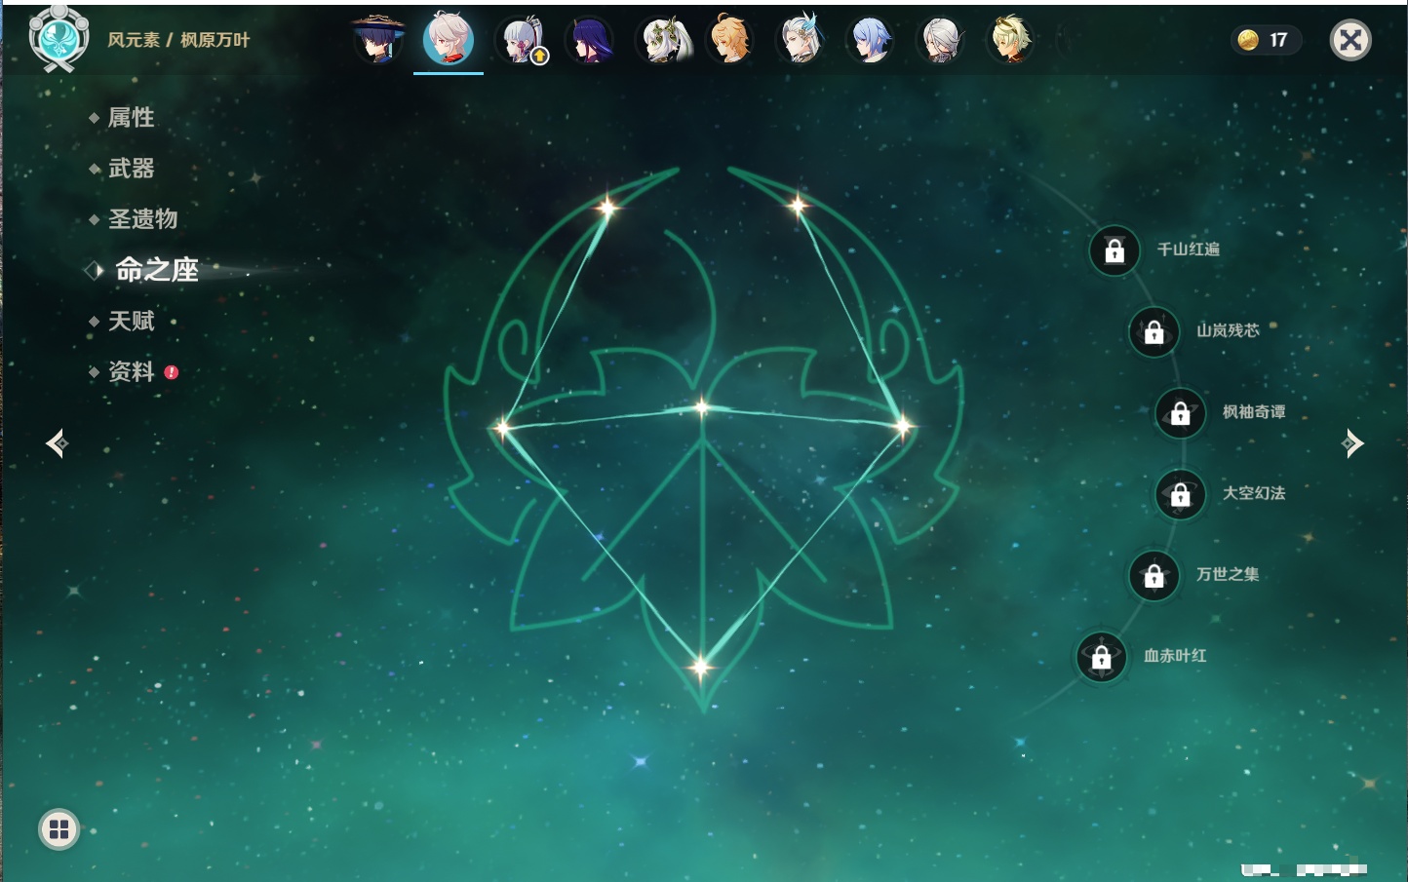Open the locked 血赤叶红 constellation node
This screenshot has width=1408, height=882.
[1102, 657]
